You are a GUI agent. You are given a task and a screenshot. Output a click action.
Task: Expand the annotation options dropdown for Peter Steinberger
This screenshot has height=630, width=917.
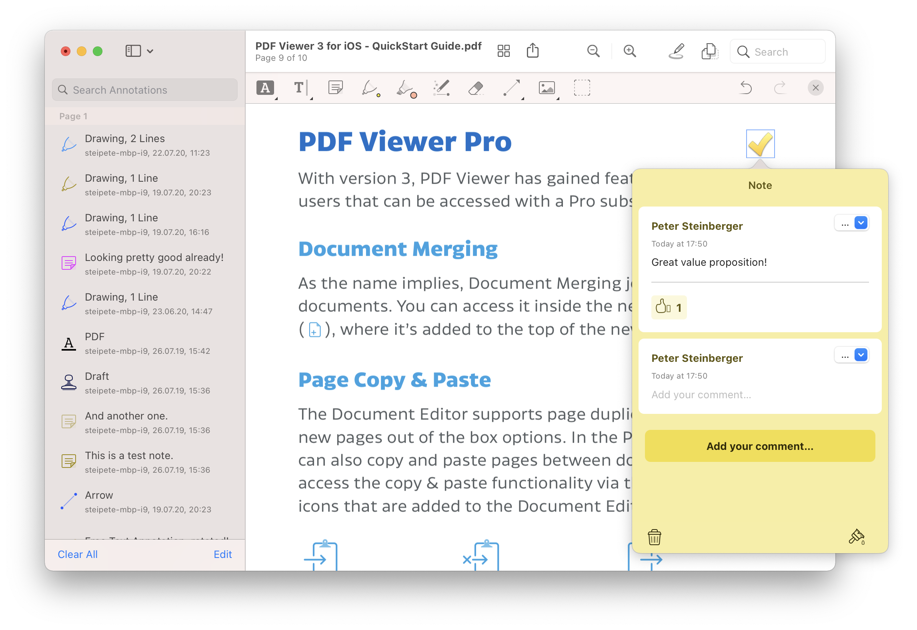(x=861, y=223)
